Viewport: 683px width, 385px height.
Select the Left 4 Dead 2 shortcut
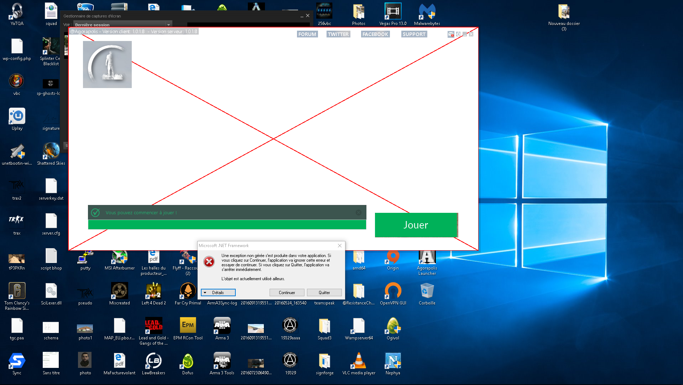click(153, 294)
